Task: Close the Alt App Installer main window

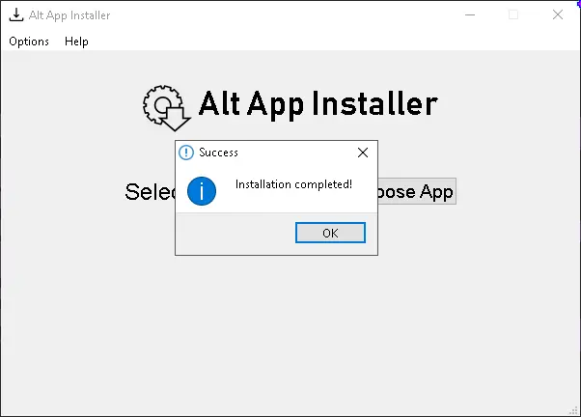Action: coord(558,15)
